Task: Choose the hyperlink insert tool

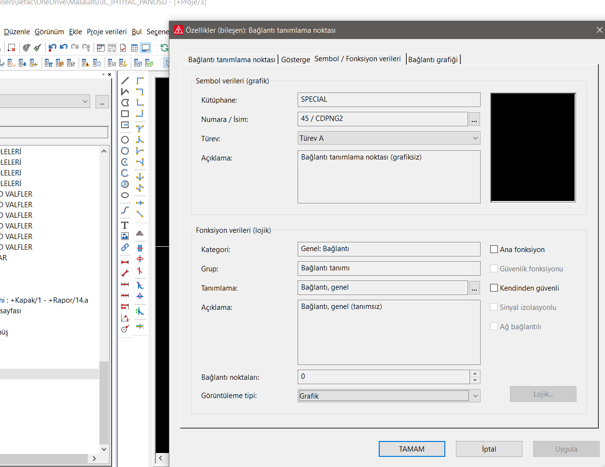Action: click(125, 247)
